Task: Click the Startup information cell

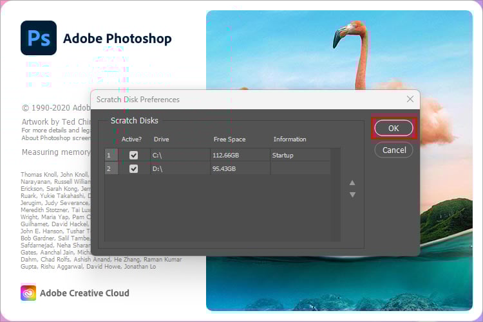Action: [300, 156]
